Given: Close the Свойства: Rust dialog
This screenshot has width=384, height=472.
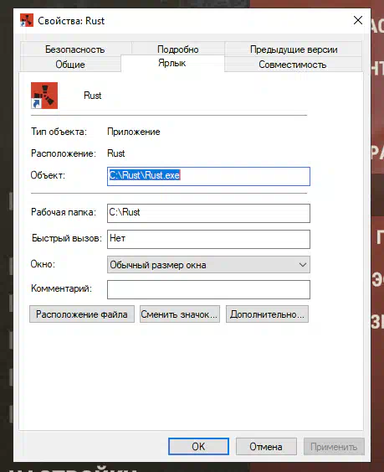Looking at the screenshot, I should click(x=358, y=20).
